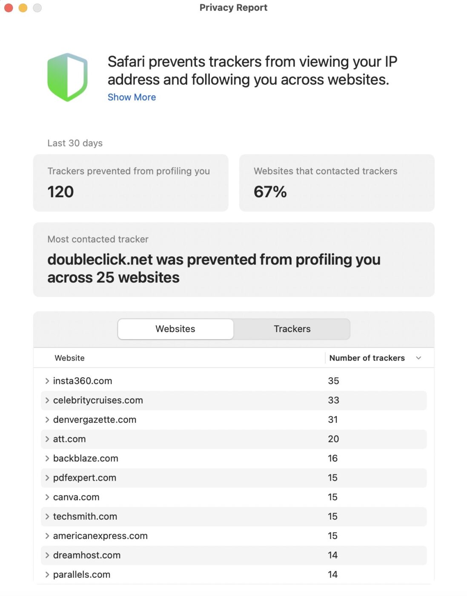Click the Most contacted tracker card
This screenshot has height=596, width=467.
coord(233,260)
